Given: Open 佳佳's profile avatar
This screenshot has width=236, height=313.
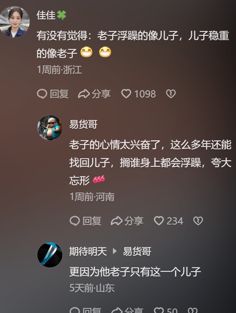Looking at the screenshot, I should [x=14, y=21].
